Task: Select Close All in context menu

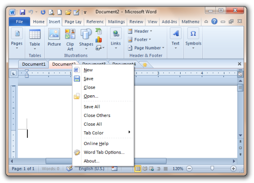Action: 103,124
